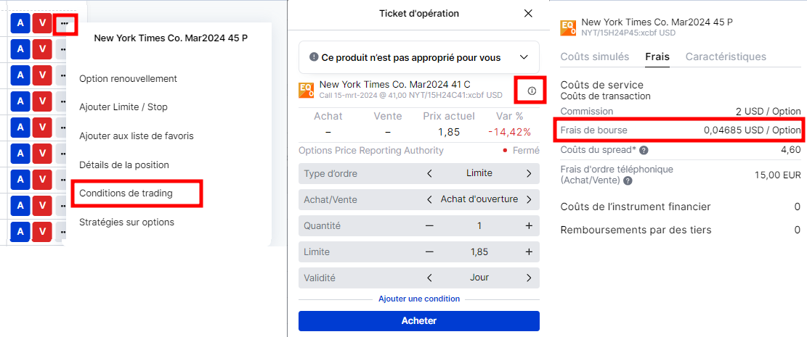Switch Type d'ordre to next option with right arrow
The width and height of the screenshot is (807, 337).
529,174
